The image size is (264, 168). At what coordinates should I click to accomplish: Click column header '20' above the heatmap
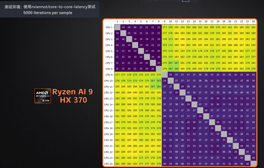pyautogui.click(x=230, y=21)
